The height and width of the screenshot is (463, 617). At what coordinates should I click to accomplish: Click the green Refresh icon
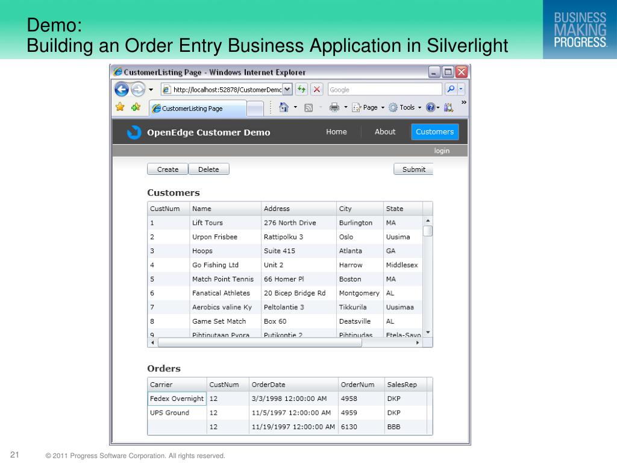(x=301, y=89)
